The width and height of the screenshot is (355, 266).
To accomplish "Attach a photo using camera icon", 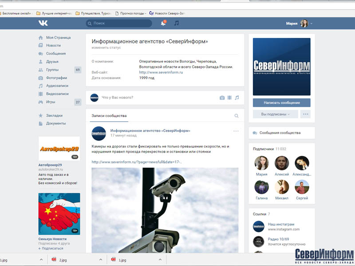I will point(222,98).
